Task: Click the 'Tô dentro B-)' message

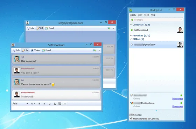Action: pos(56,95)
